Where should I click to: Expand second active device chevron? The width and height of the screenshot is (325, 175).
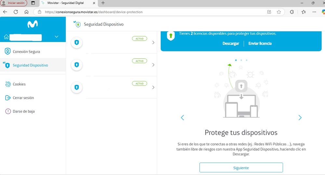coord(153,65)
